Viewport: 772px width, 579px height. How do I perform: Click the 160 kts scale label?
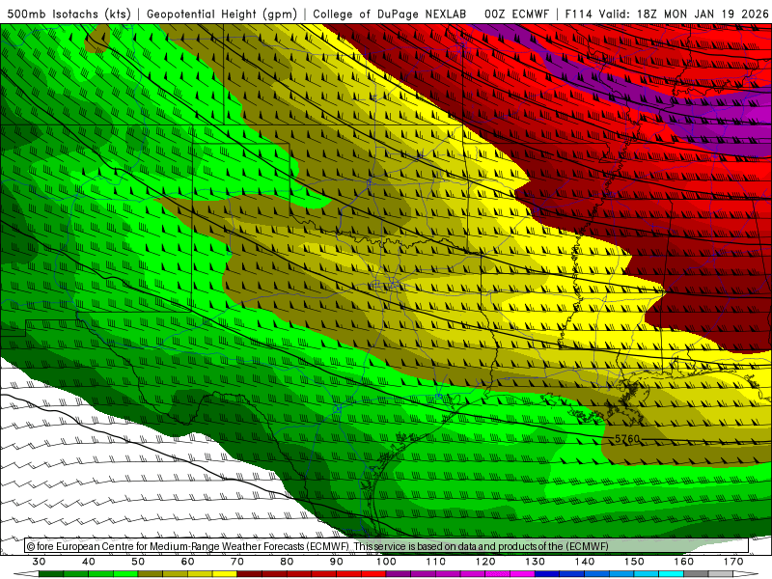(684, 562)
